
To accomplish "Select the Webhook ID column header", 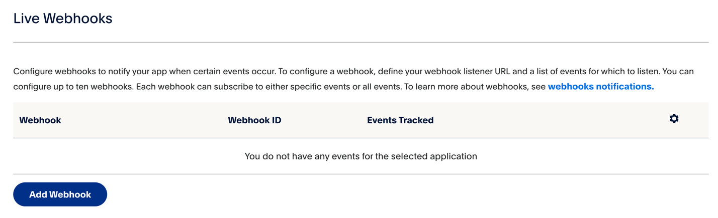I will (x=254, y=120).
